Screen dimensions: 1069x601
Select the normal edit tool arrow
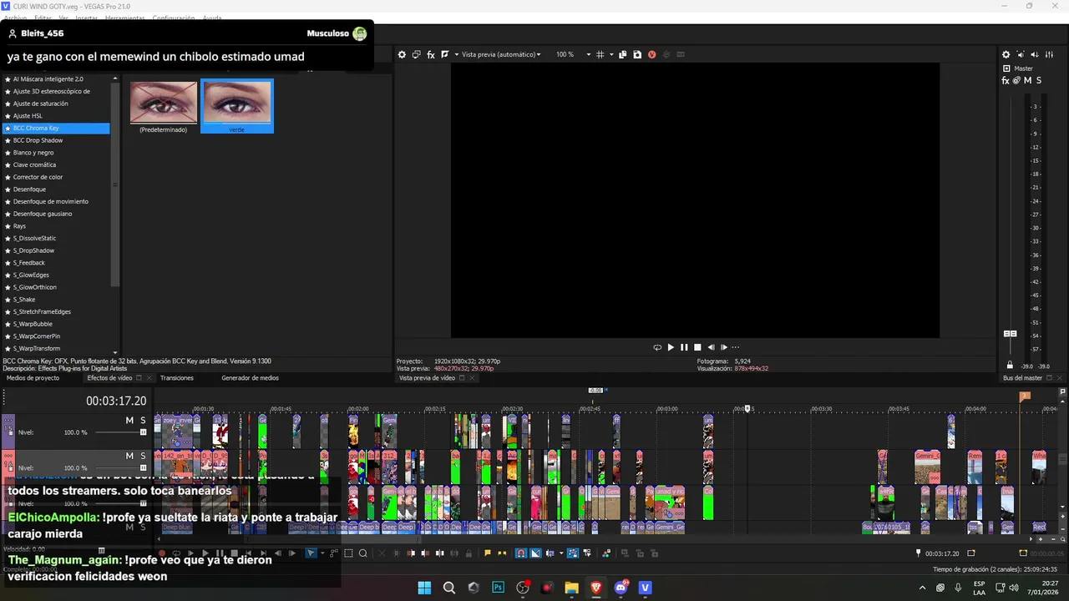coord(311,553)
